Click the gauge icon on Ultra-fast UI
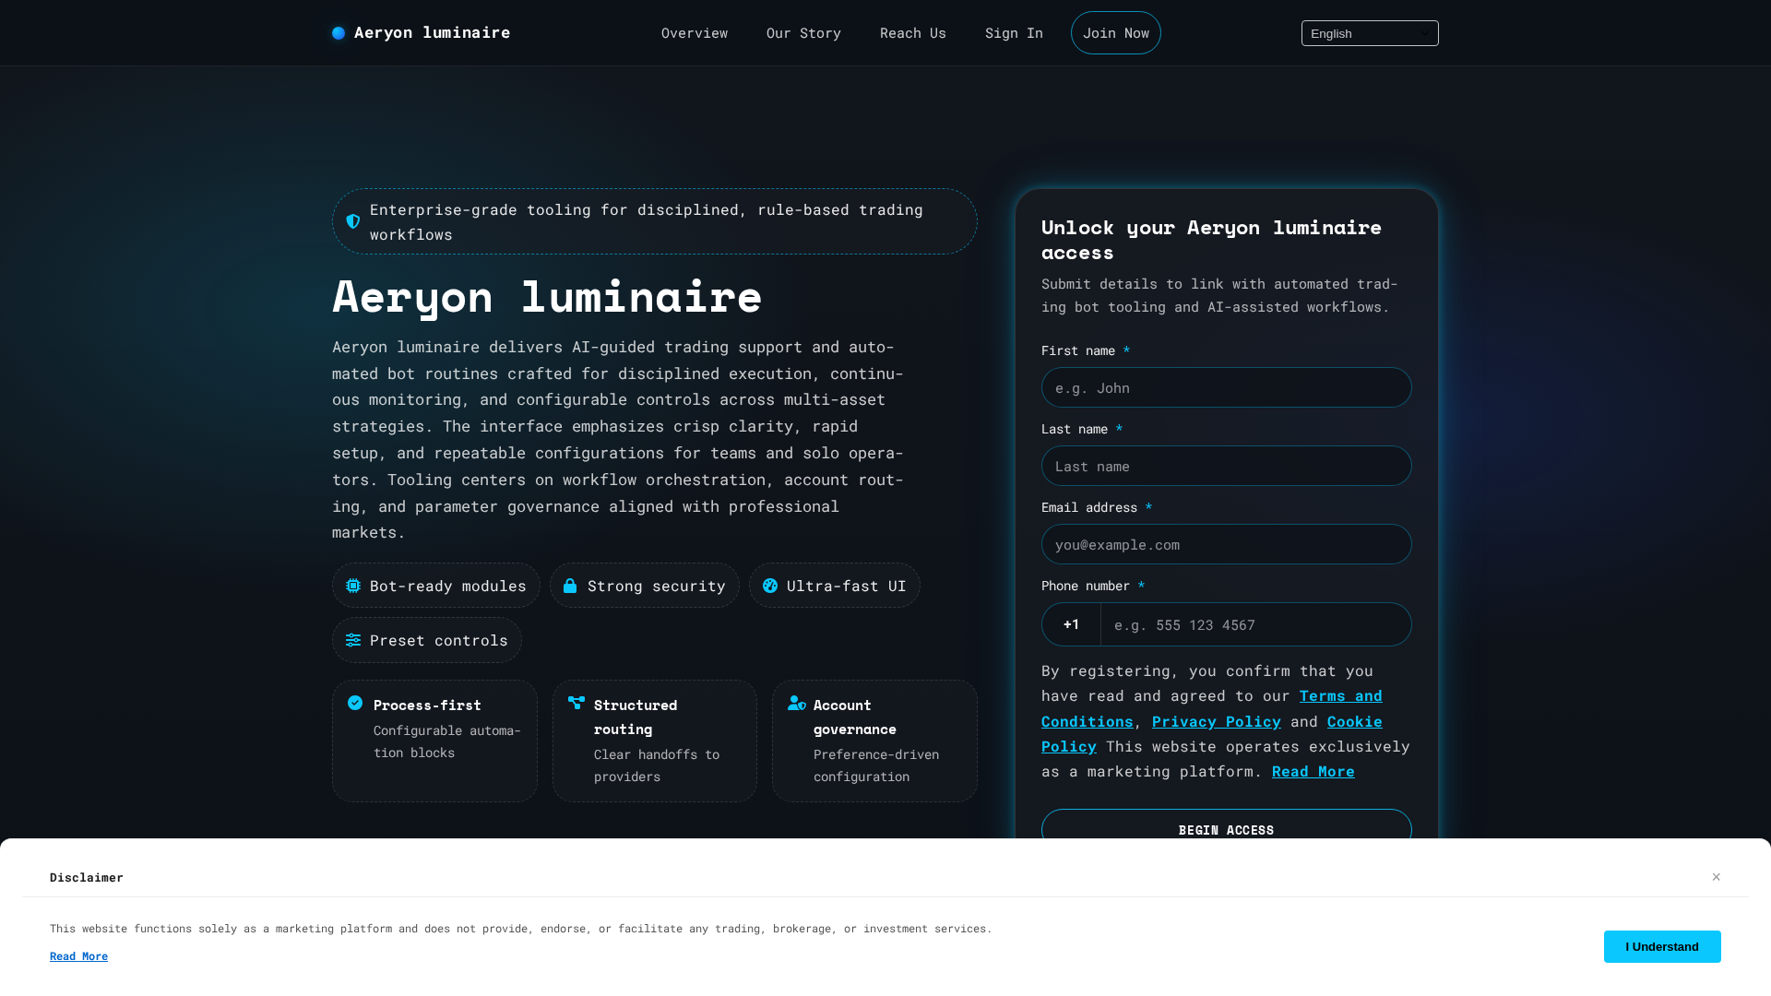 click(x=770, y=586)
